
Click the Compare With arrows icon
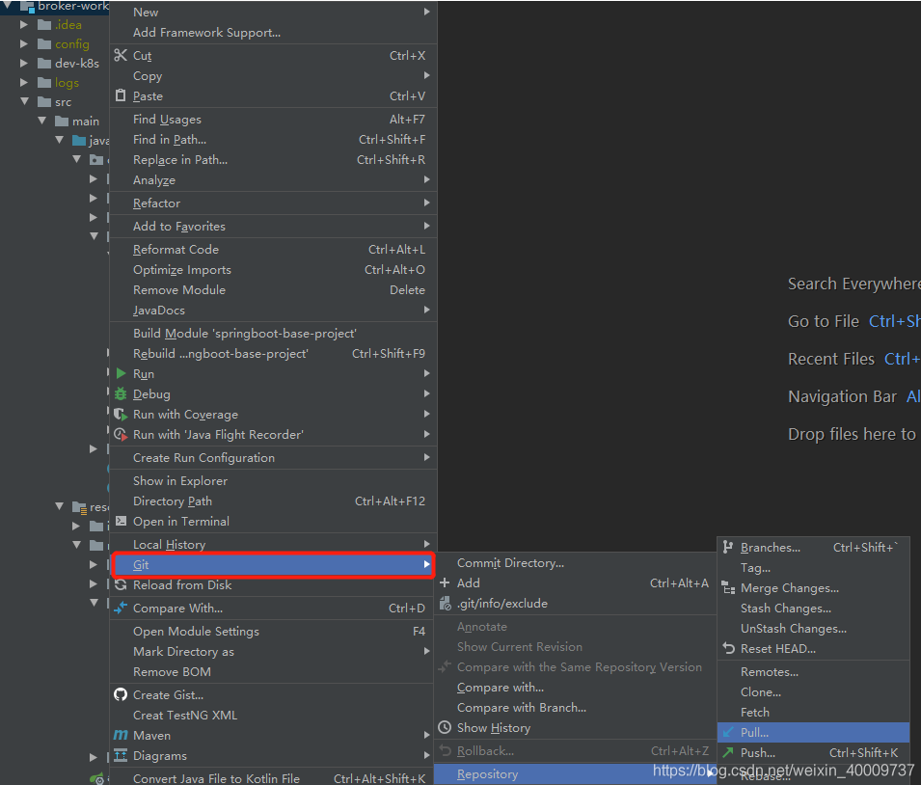(x=121, y=608)
